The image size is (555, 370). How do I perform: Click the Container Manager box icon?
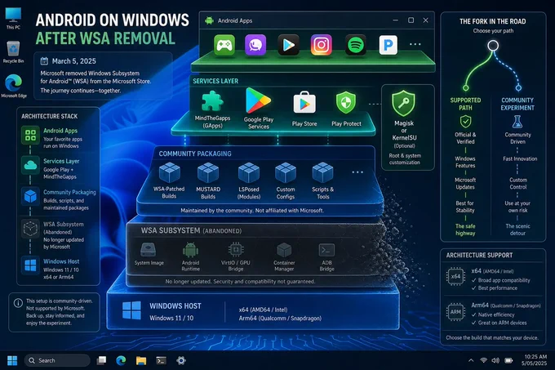click(284, 250)
